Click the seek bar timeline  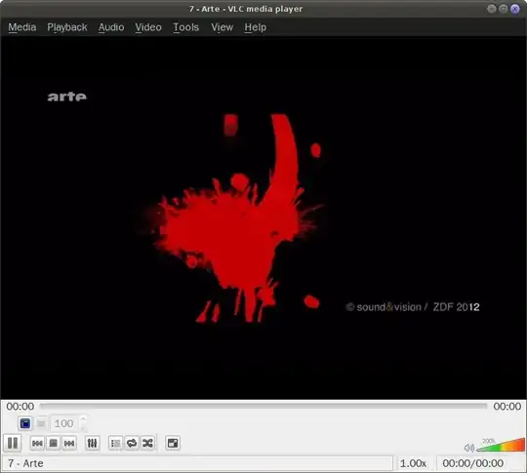263,406
